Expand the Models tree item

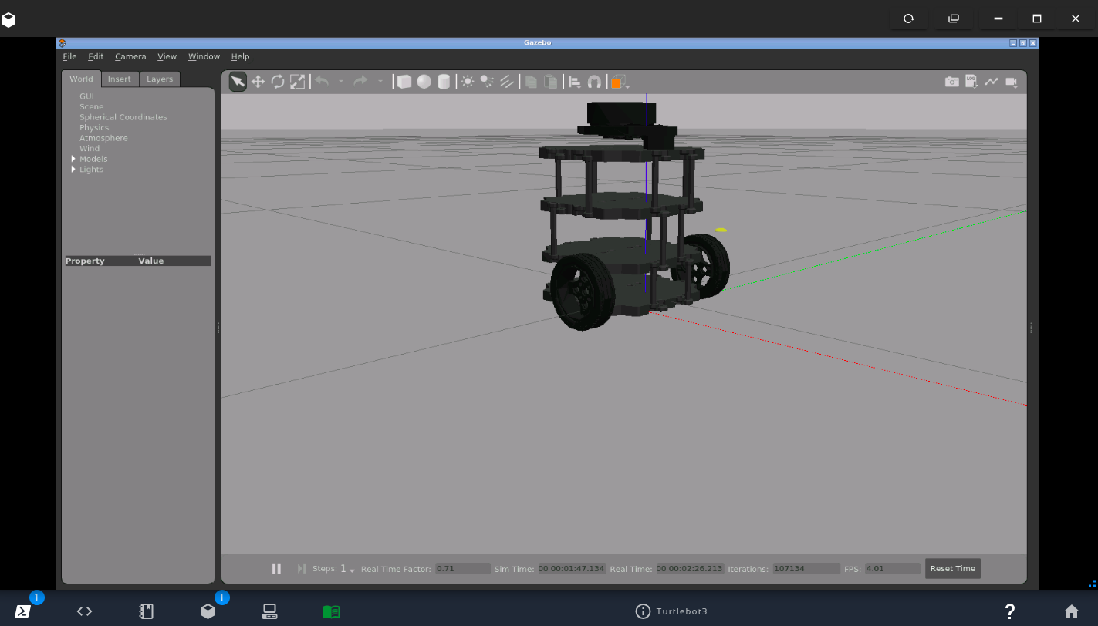click(x=73, y=159)
